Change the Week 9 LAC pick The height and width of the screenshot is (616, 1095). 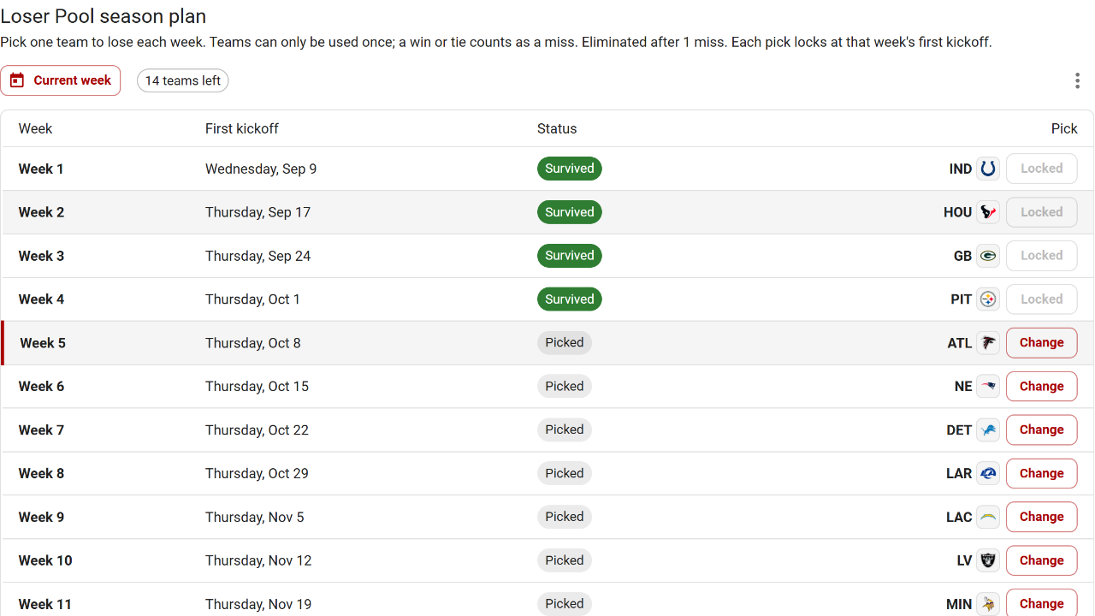[1041, 517]
